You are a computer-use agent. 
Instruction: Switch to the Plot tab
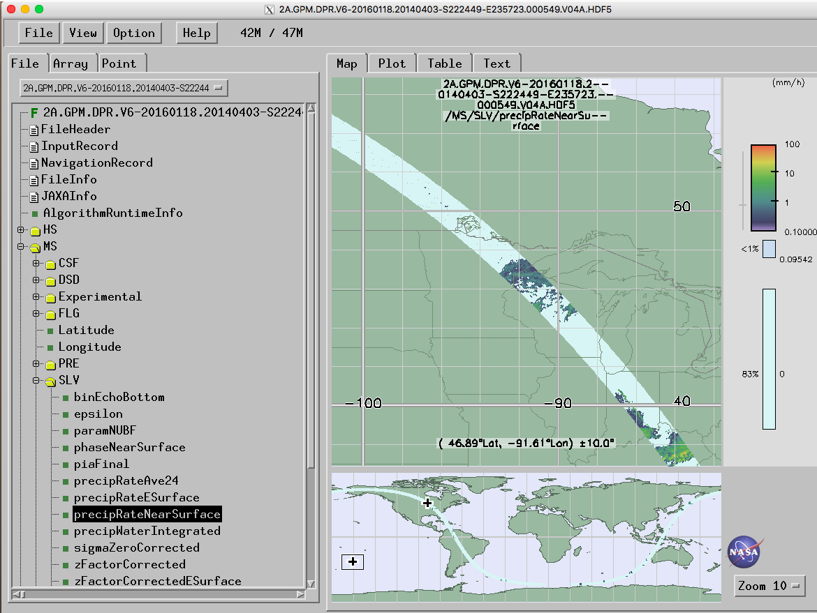point(392,63)
